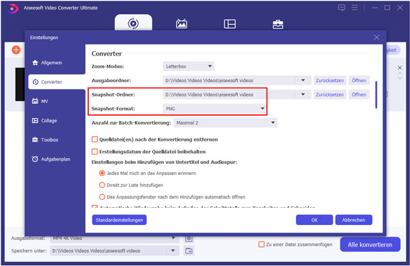This screenshot has width=410, height=266.
Task: Click the feedback chat icon in title bar
Action: pyautogui.click(x=342, y=8)
